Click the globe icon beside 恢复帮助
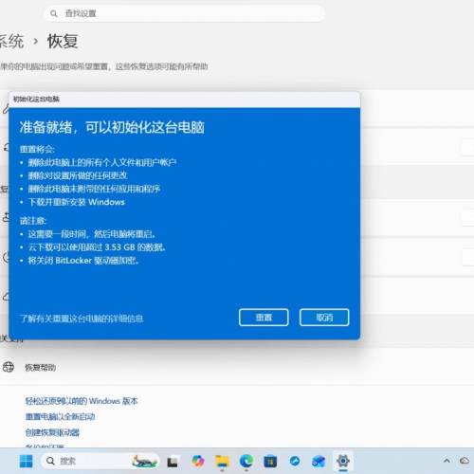 coord(8,367)
